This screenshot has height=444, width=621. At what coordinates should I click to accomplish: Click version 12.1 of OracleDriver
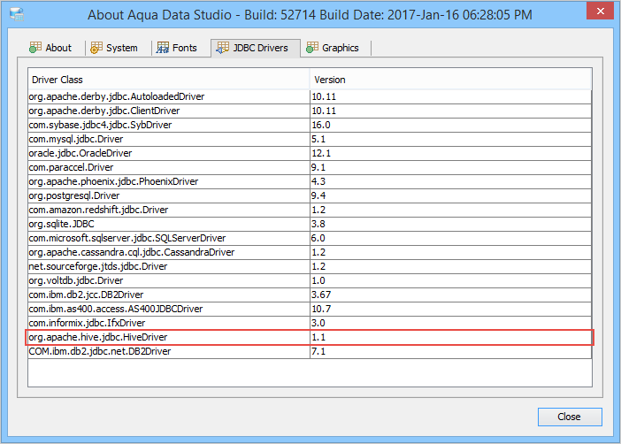(321, 153)
